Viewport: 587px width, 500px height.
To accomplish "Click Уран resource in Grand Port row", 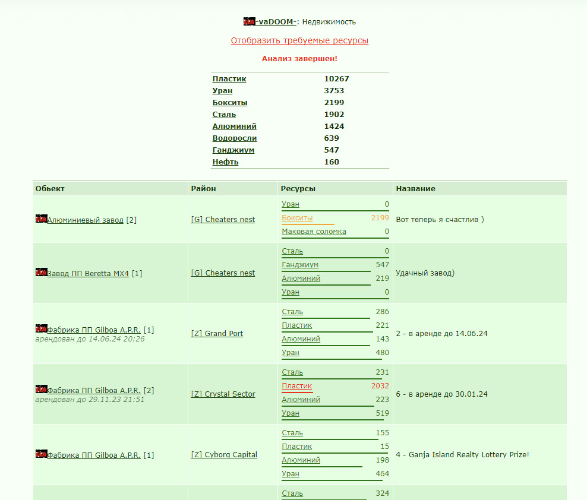I will coord(291,353).
